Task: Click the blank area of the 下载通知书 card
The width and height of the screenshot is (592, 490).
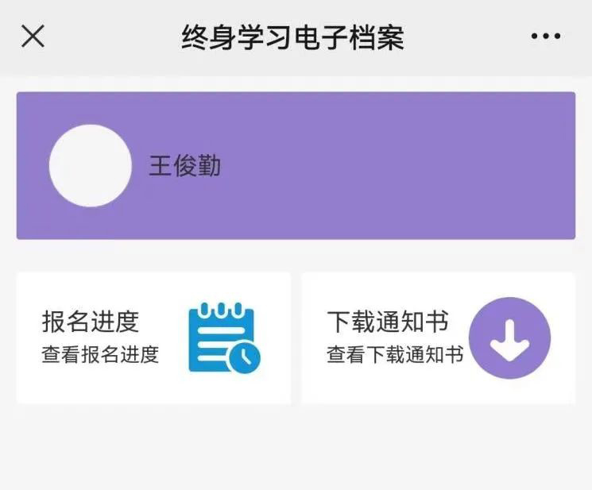Action: click(397, 387)
